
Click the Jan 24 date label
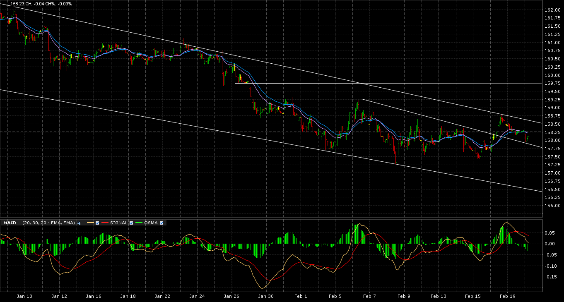click(x=197, y=296)
